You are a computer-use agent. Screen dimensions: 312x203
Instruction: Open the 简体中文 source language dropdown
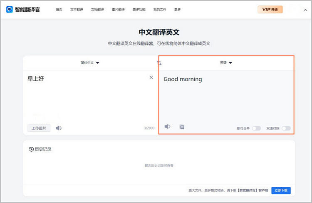(90, 63)
